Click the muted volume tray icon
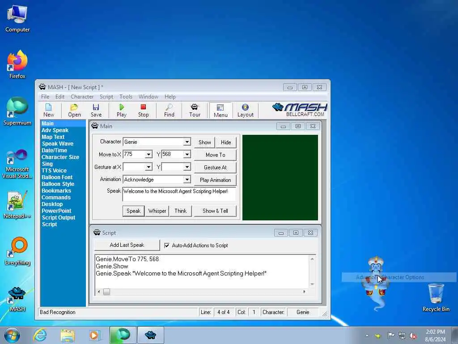The height and width of the screenshot is (344, 458). tap(413, 335)
